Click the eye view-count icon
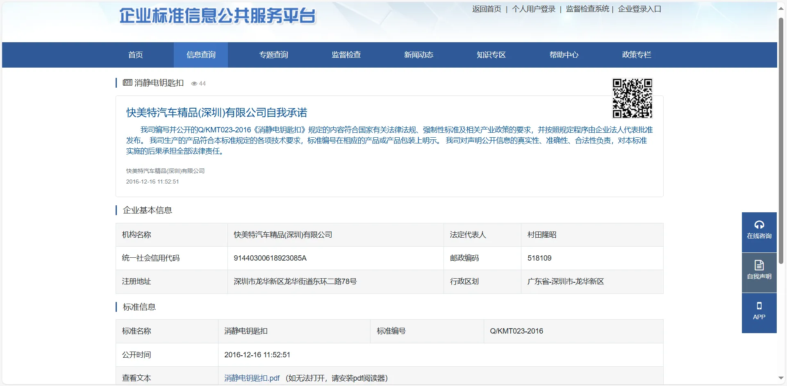Image resolution: width=787 pixels, height=386 pixels. pyautogui.click(x=194, y=84)
